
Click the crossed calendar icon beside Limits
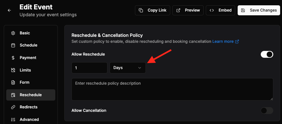pos(13,70)
